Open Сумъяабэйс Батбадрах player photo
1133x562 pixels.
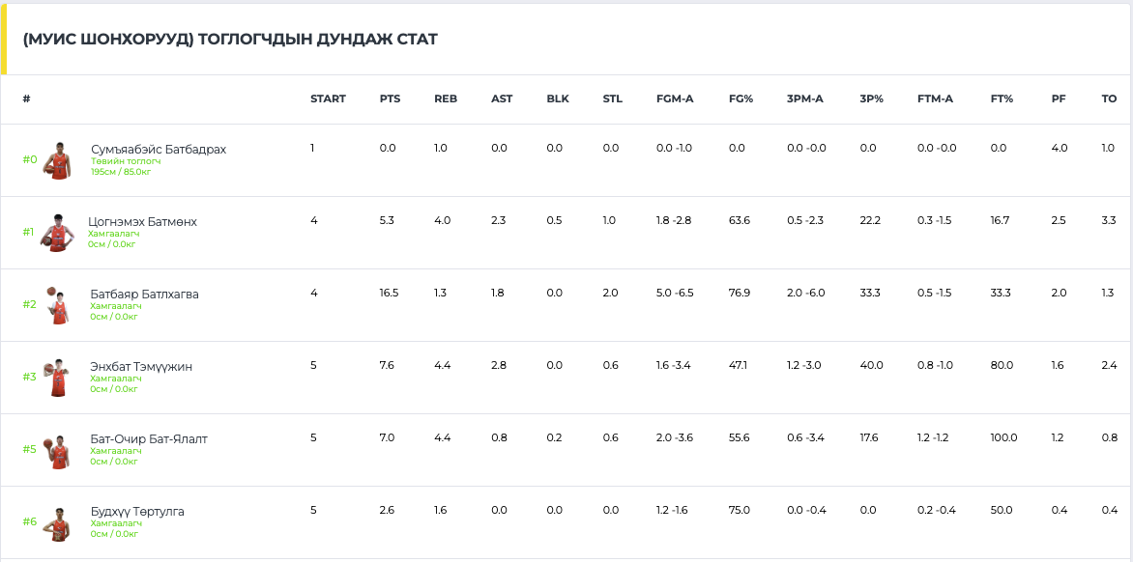coord(57,160)
